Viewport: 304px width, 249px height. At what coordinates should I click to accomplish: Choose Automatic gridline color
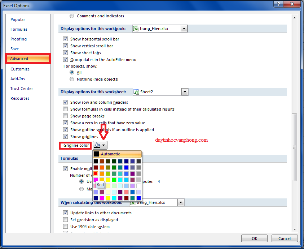(x=117, y=154)
